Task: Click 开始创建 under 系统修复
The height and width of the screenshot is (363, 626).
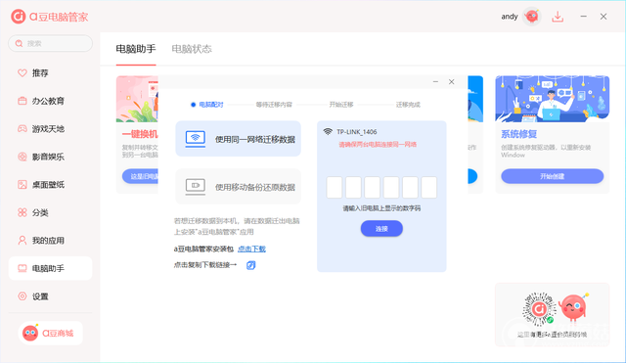Action: tap(552, 176)
